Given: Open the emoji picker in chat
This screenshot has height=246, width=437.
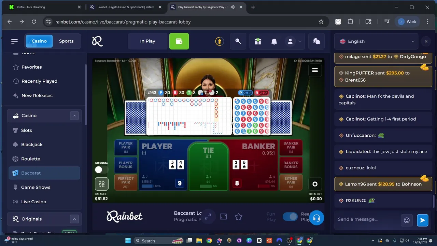Looking at the screenshot, I should click(x=407, y=220).
